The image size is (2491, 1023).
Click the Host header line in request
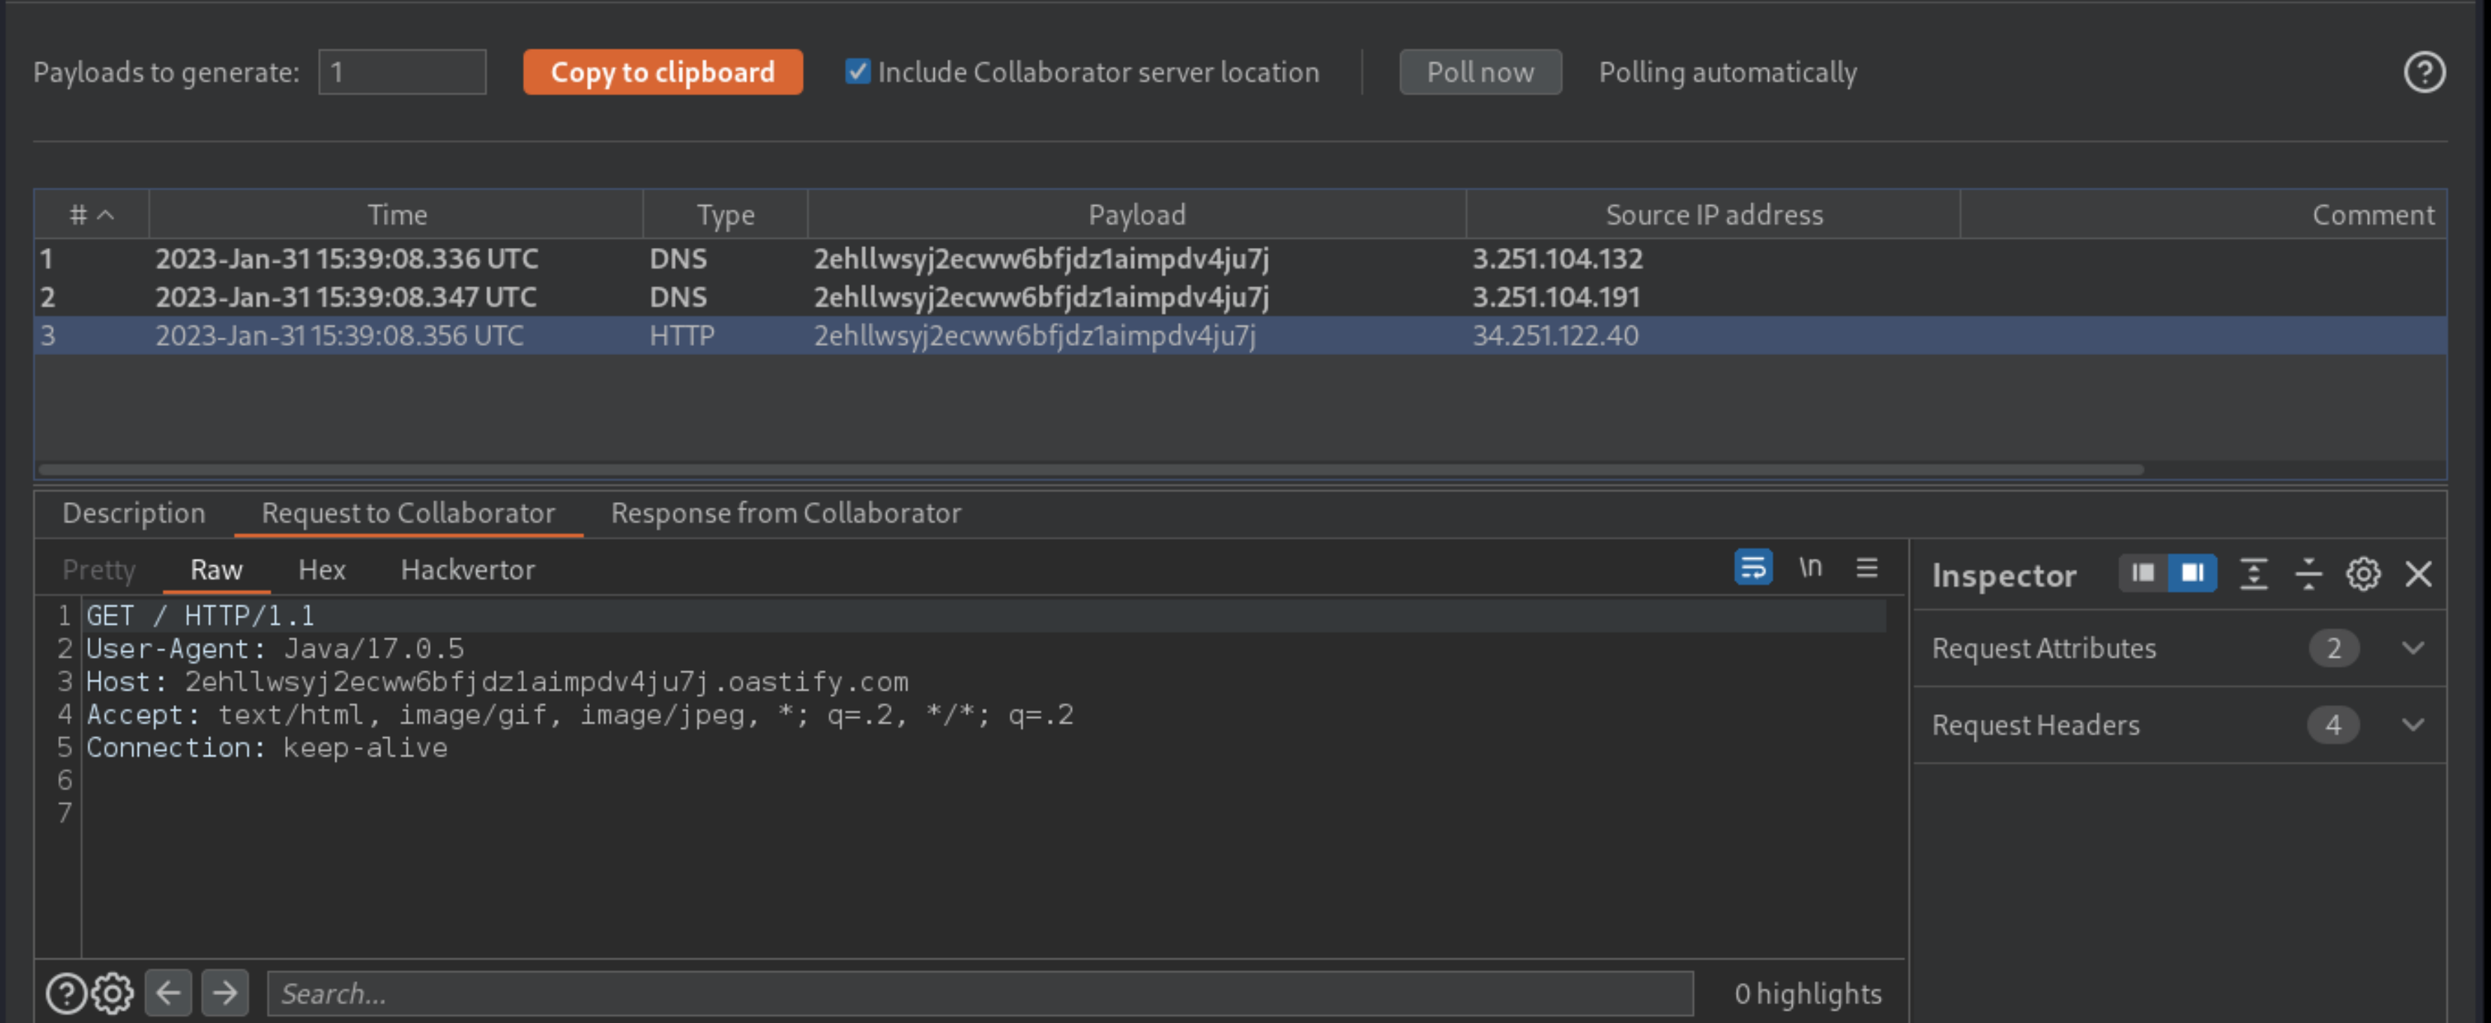coord(497,682)
